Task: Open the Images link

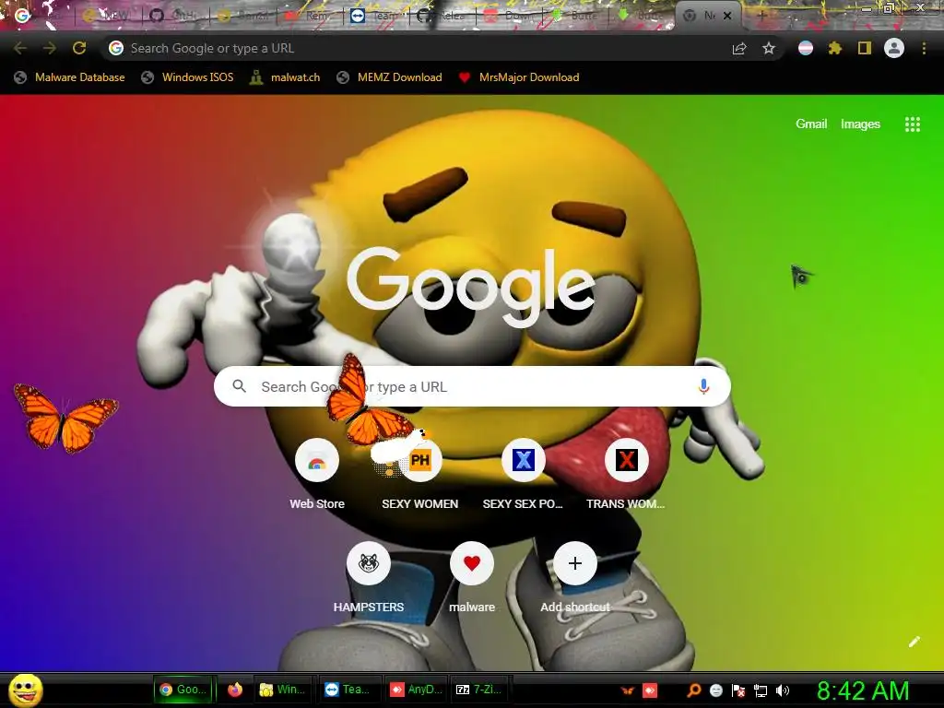Action: click(860, 124)
